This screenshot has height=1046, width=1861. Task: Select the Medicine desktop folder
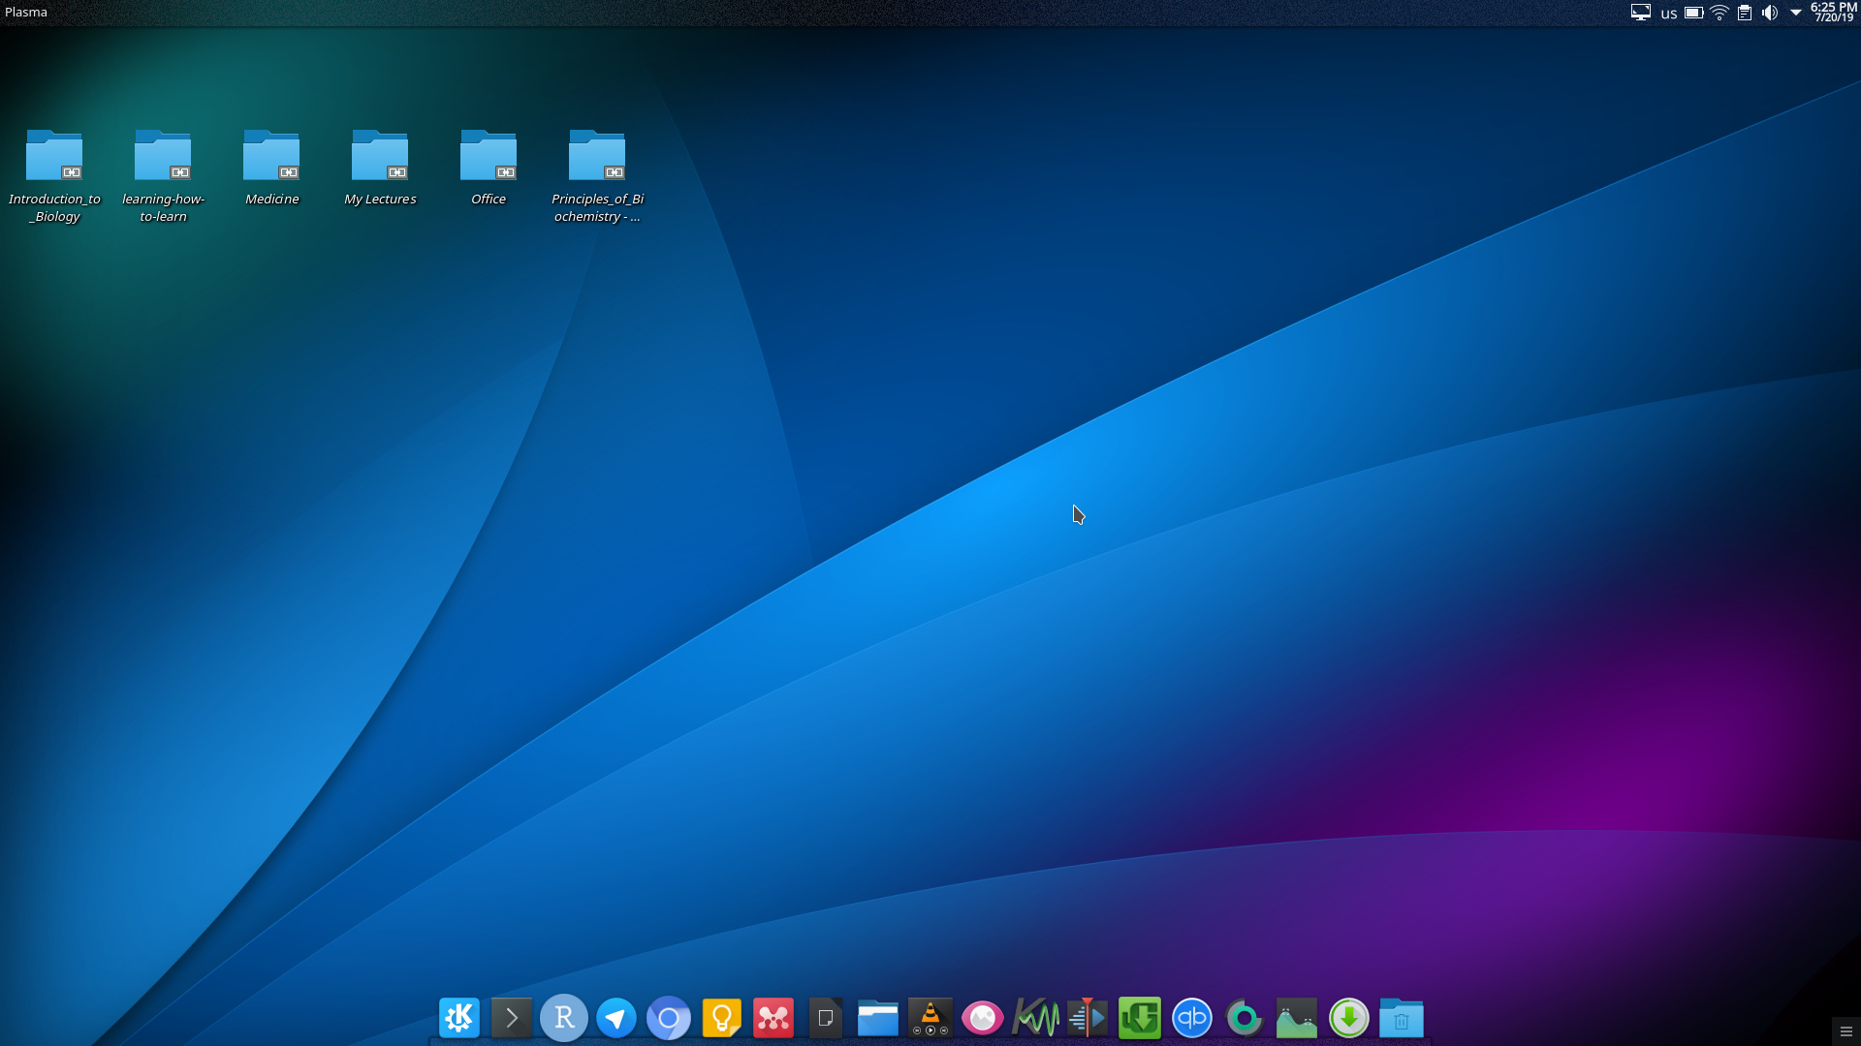(x=271, y=167)
